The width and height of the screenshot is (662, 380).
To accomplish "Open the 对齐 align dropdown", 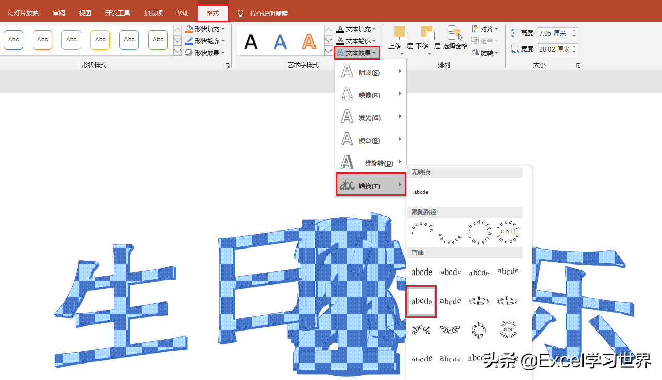I will (485, 29).
